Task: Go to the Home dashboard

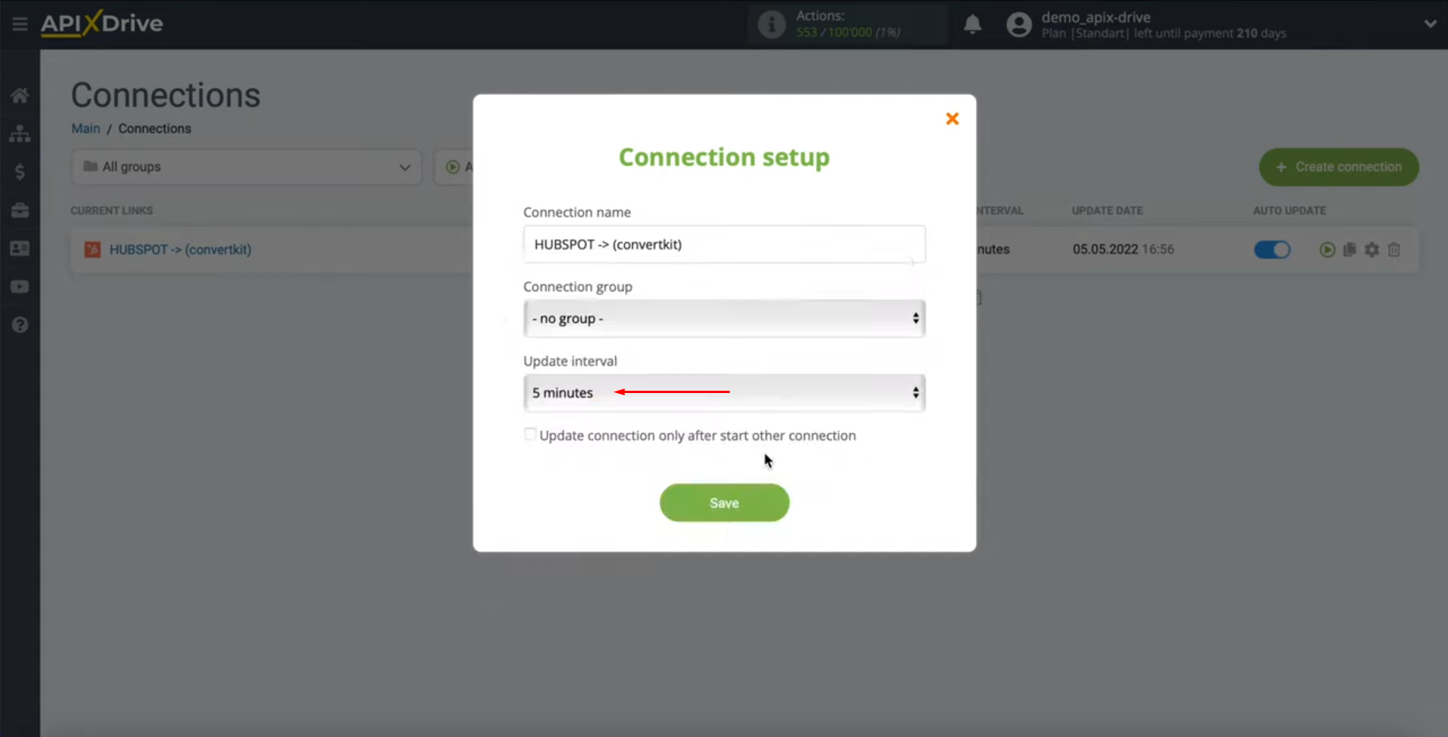Action: coord(20,95)
